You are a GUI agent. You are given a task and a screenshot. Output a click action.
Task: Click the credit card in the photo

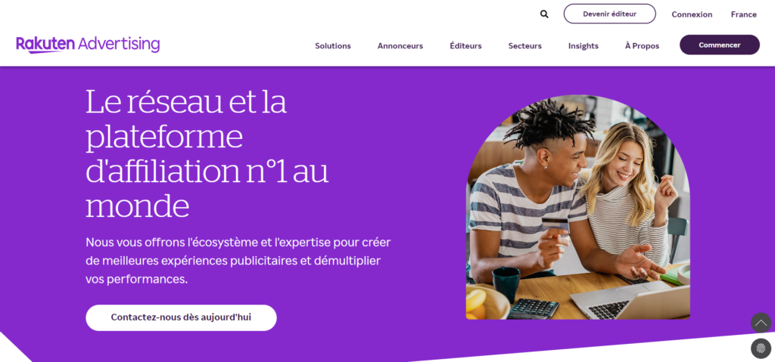click(556, 225)
